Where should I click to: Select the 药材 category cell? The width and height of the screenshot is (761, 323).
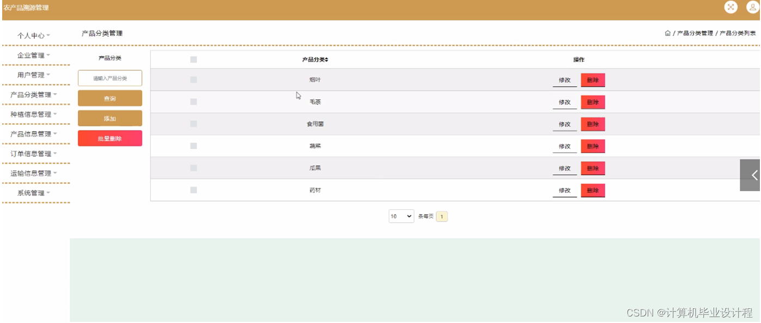[315, 191]
